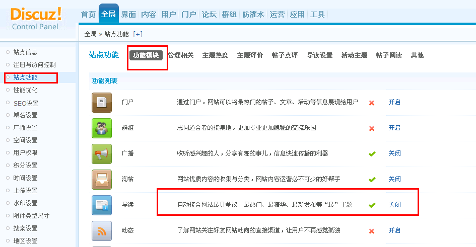This screenshot has width=476, height=247.
Task: Click the green check status in 广播 row
Action: [372, 154]
